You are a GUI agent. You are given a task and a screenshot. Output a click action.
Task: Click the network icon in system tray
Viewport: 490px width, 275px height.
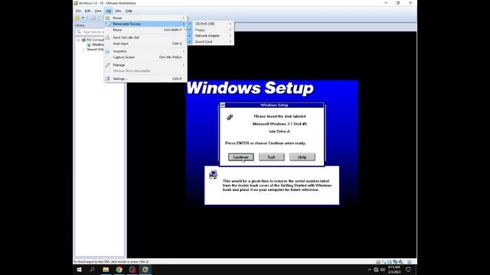(376, 270)
